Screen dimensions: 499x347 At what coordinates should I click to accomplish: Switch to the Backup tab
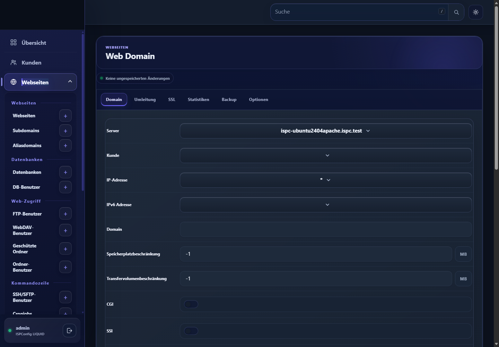pos(229,100)
